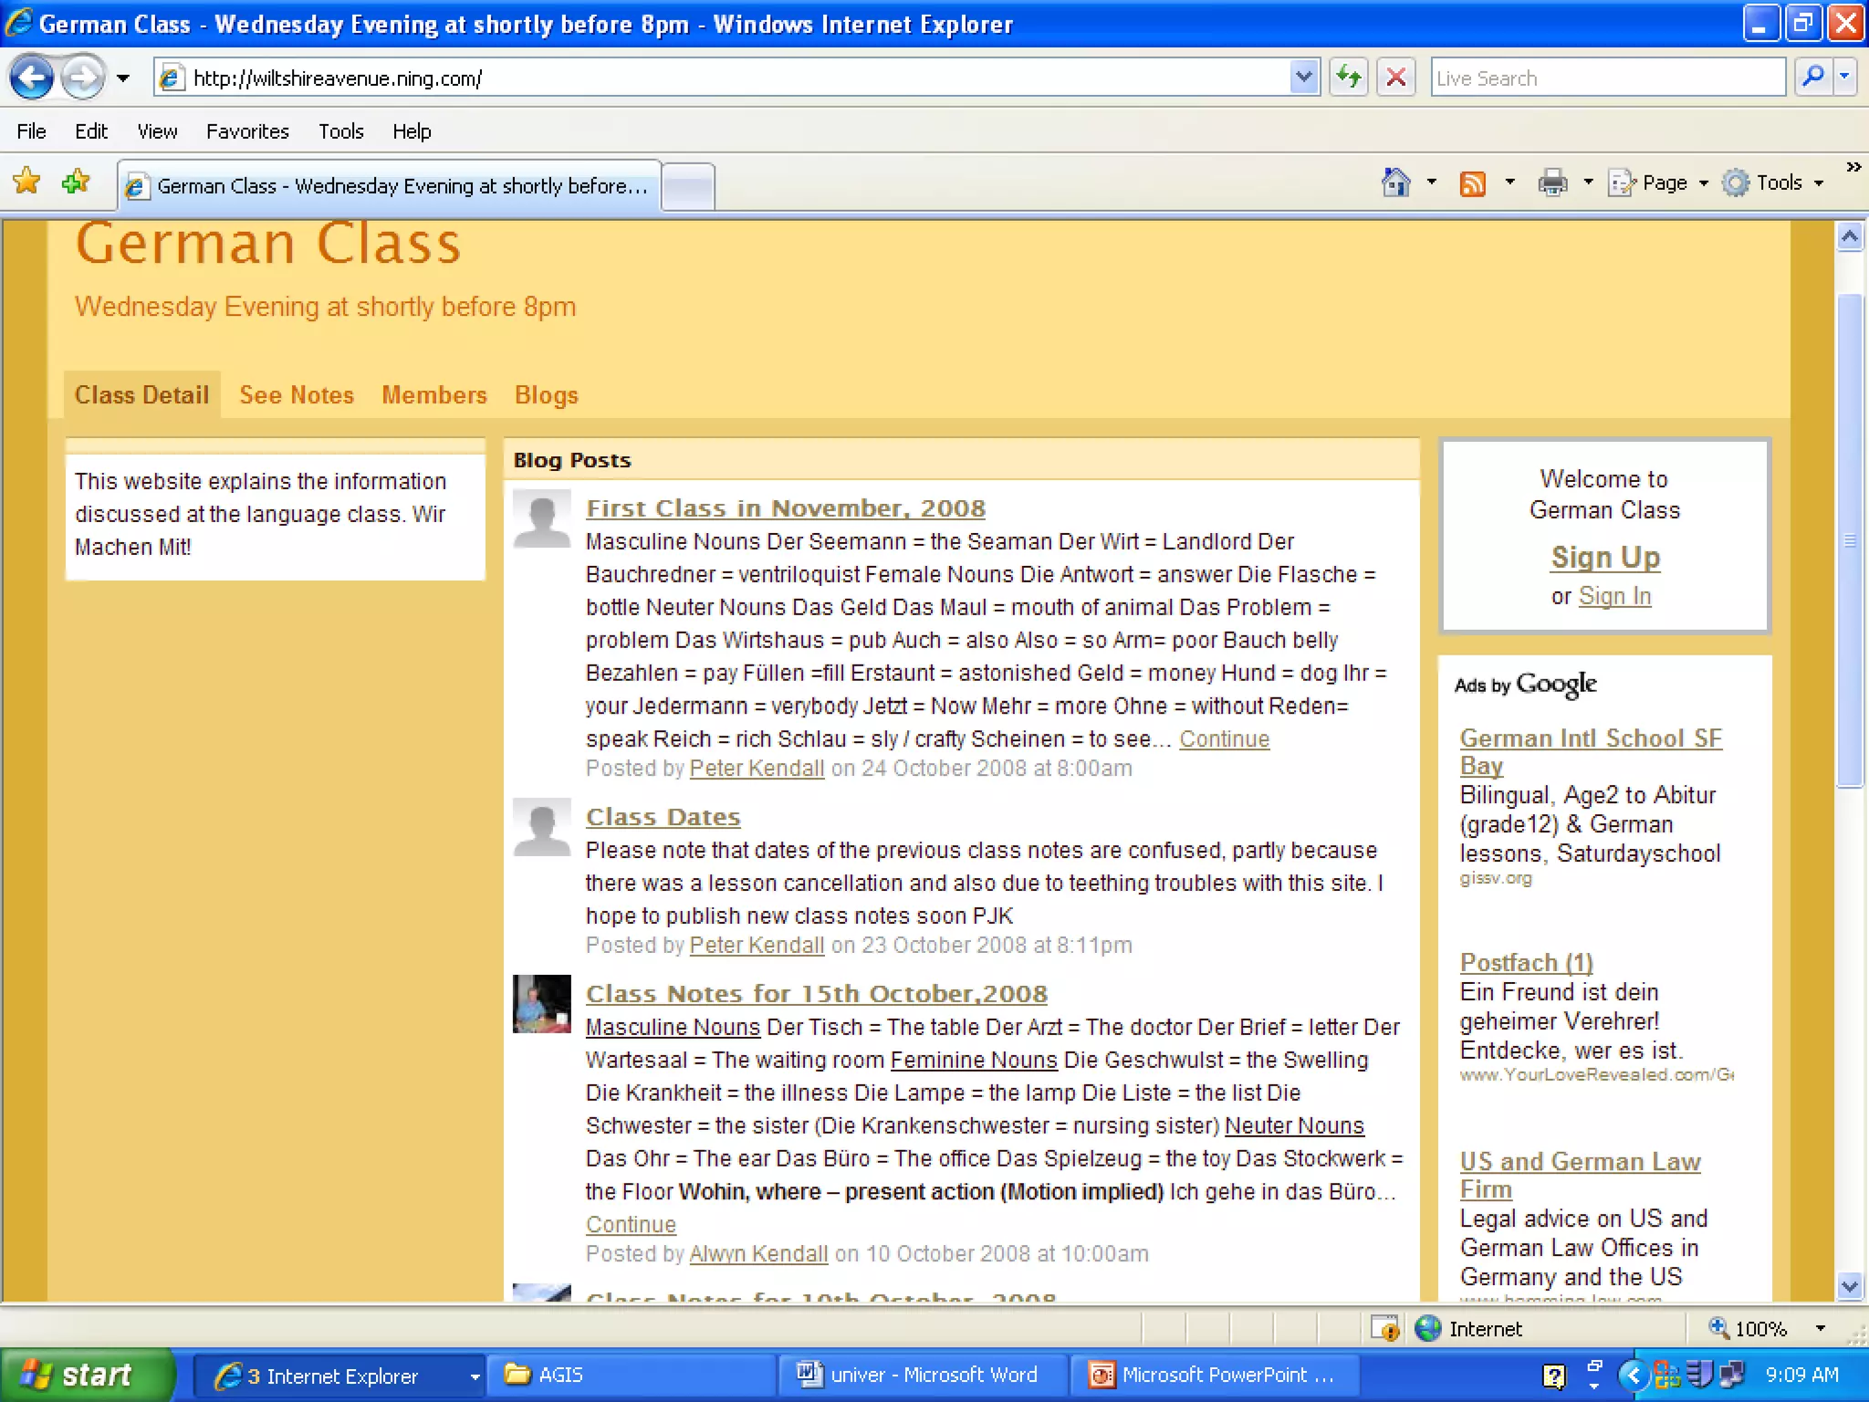The height and width of the screenshot is (1402, 1869).
Task: Click the Sign Up link
Action: click(x=1604, y=557)
